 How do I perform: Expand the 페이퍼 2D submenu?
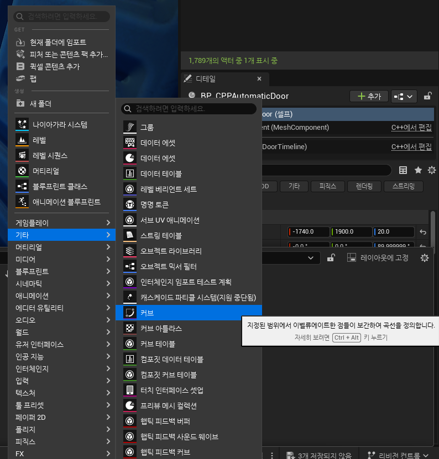click(61, 418)
